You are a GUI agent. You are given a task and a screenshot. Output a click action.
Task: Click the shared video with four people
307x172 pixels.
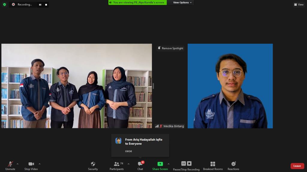click(x=76, y=86)
